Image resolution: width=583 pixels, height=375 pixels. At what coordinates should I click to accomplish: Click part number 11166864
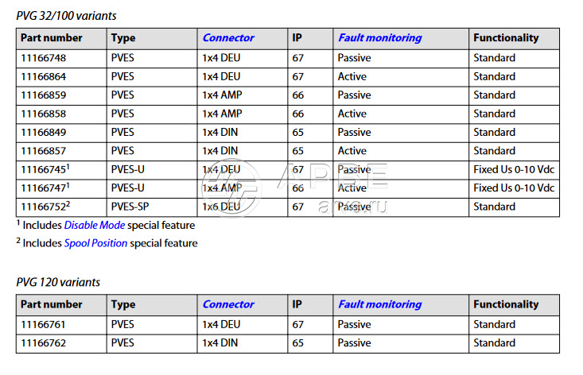point(45,76)
